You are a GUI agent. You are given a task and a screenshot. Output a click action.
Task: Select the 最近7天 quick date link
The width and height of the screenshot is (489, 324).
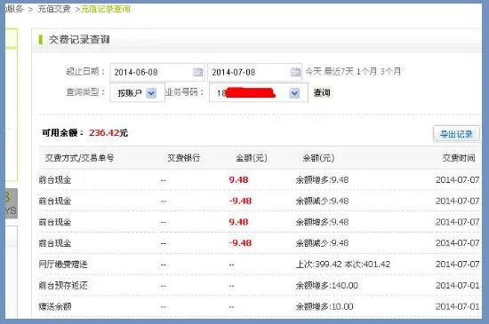coord(339,72)
